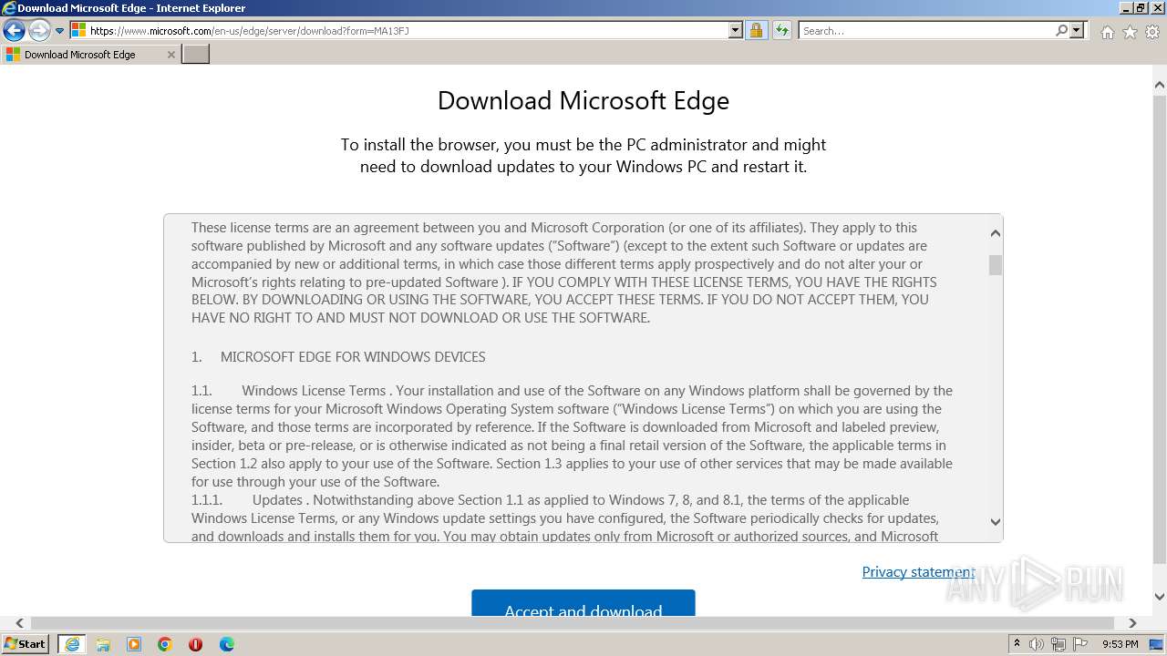This screenshot has height=656, width=1167.
Task: Open a new blank tab
Action: [196, 55]
